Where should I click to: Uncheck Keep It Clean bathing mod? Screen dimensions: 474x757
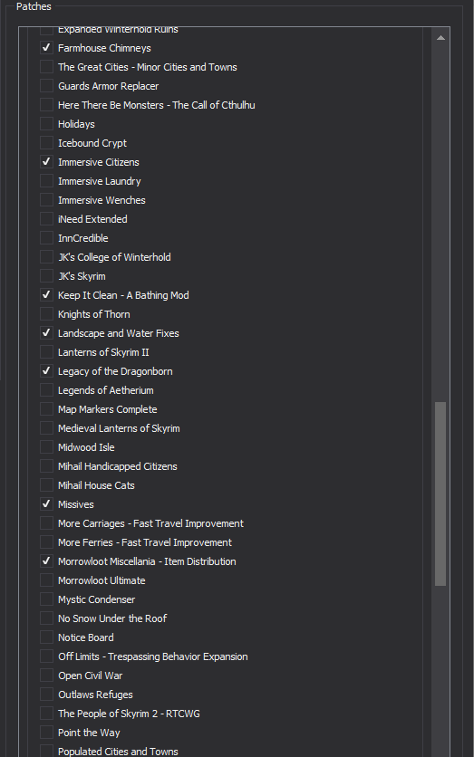point(46,295)
